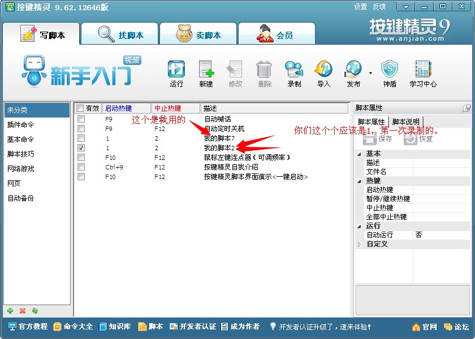Image resolution: width=475 pixels, height=339 pixels.
Task: Check the box for 自动喊话 script
Action: (x=81, y=119)
